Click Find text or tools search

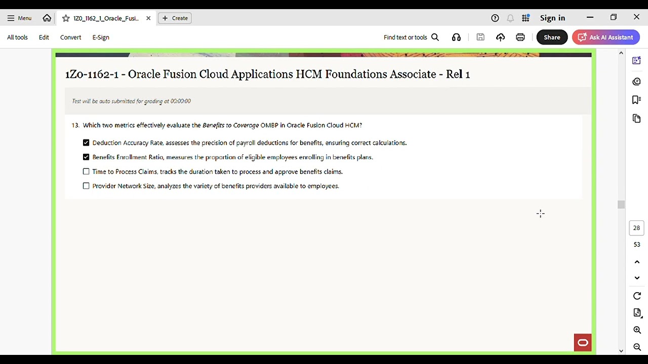411,37
